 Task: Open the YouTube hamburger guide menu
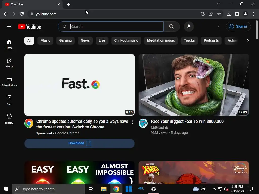[9, 26]
